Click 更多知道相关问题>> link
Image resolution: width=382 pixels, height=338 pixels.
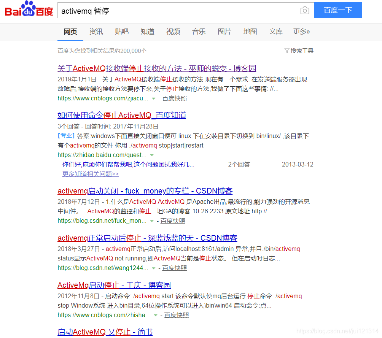tap(91, 174)
